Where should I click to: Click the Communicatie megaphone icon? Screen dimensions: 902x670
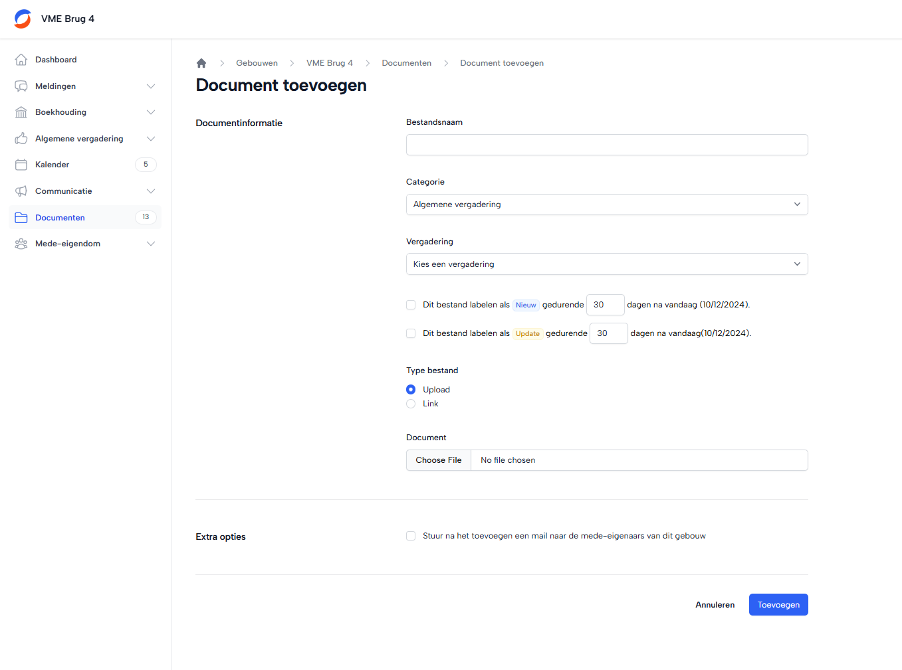(21, 191)
